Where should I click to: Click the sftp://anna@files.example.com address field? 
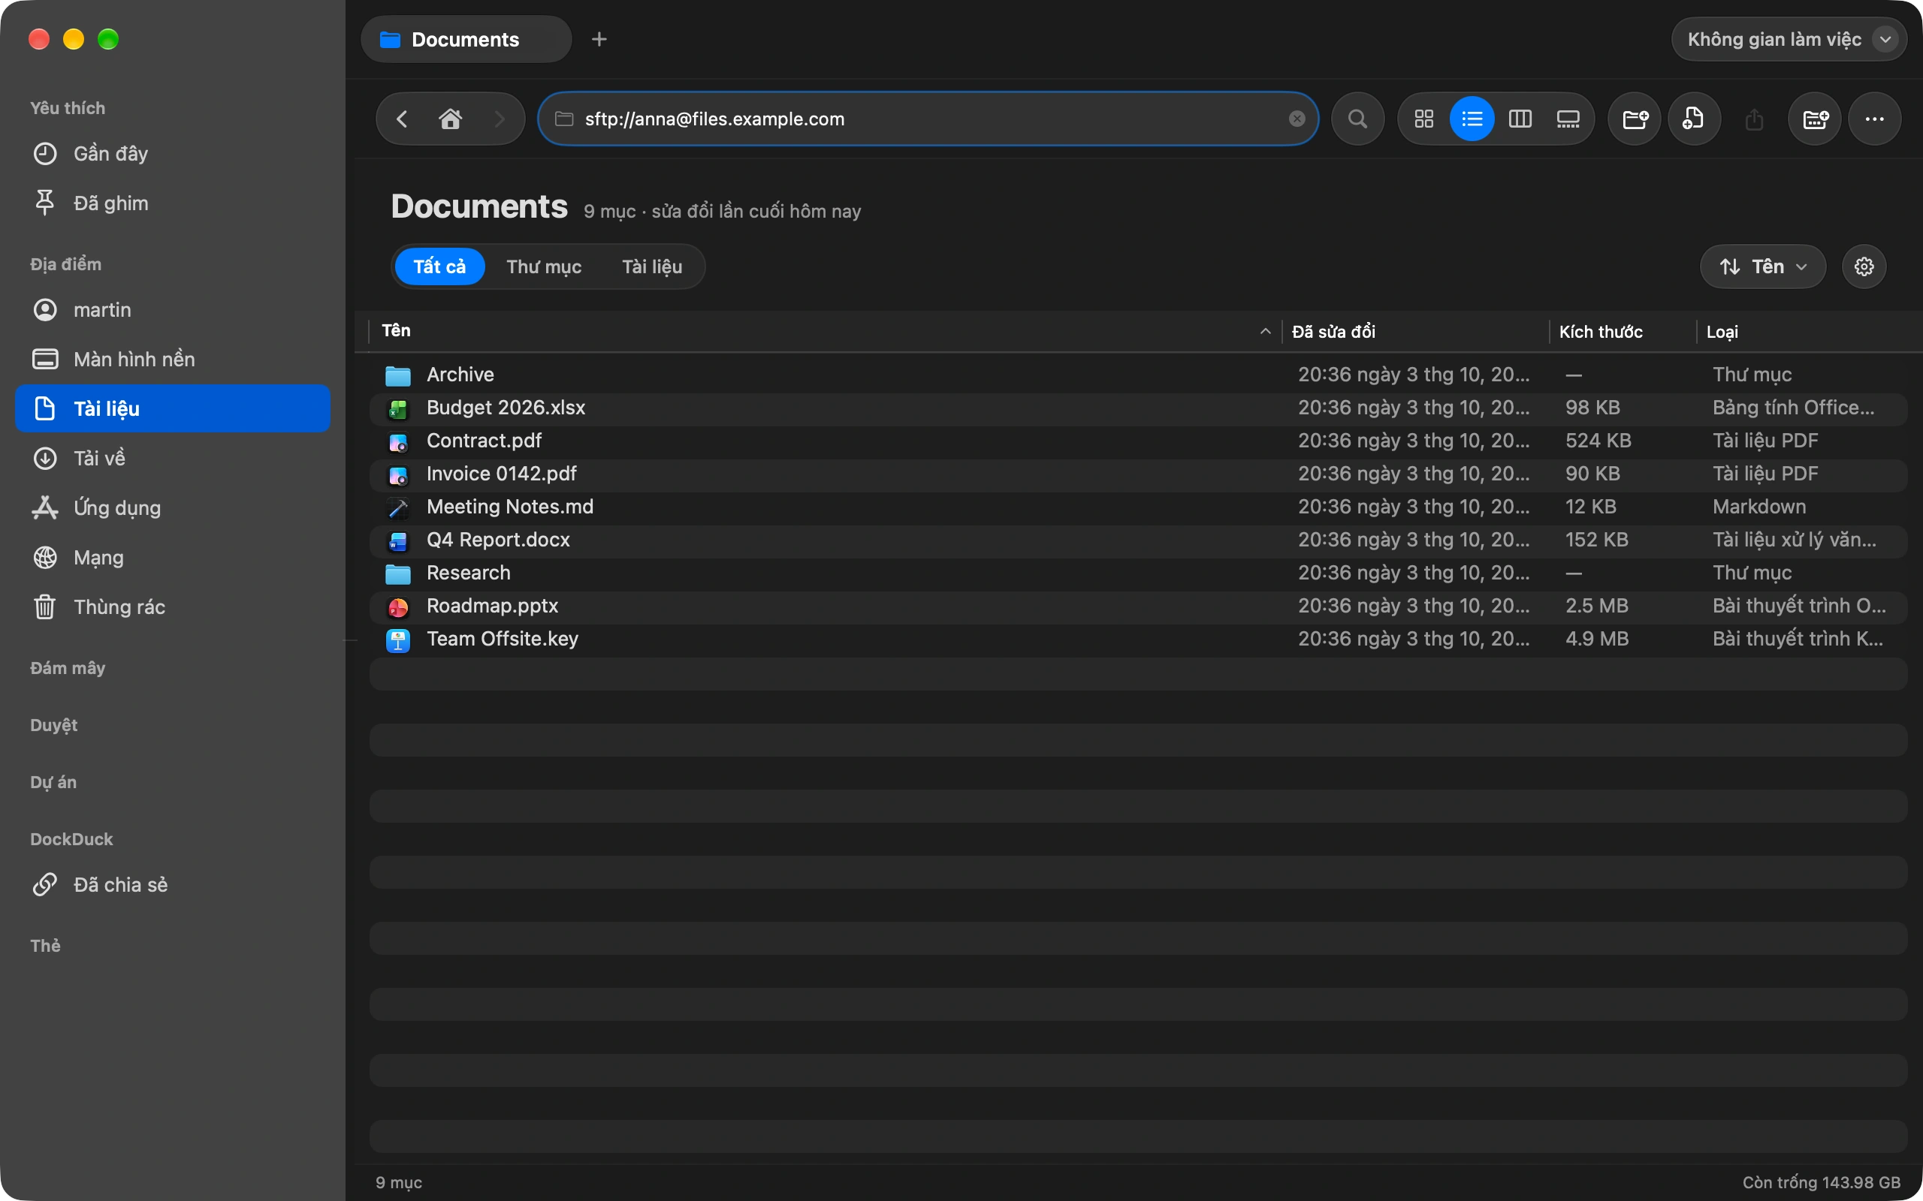click(928, 119)
